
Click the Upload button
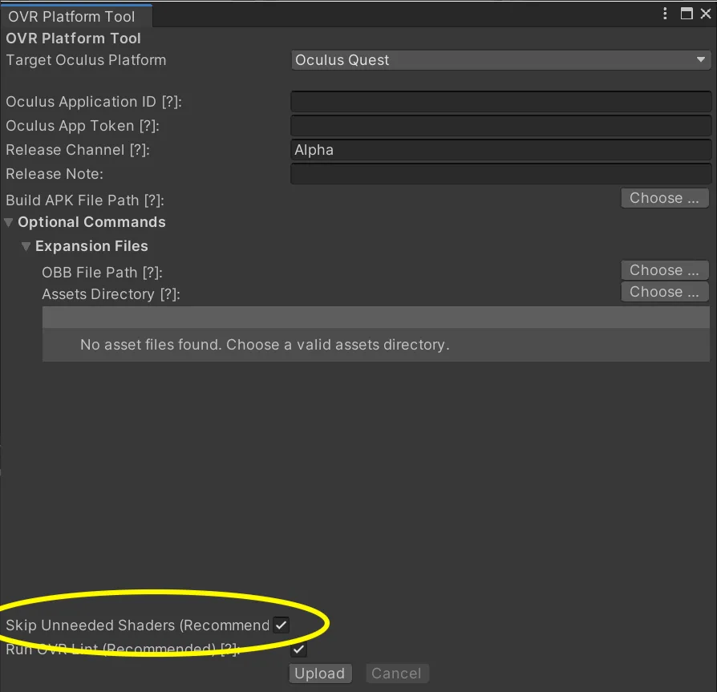click(320, 674)
